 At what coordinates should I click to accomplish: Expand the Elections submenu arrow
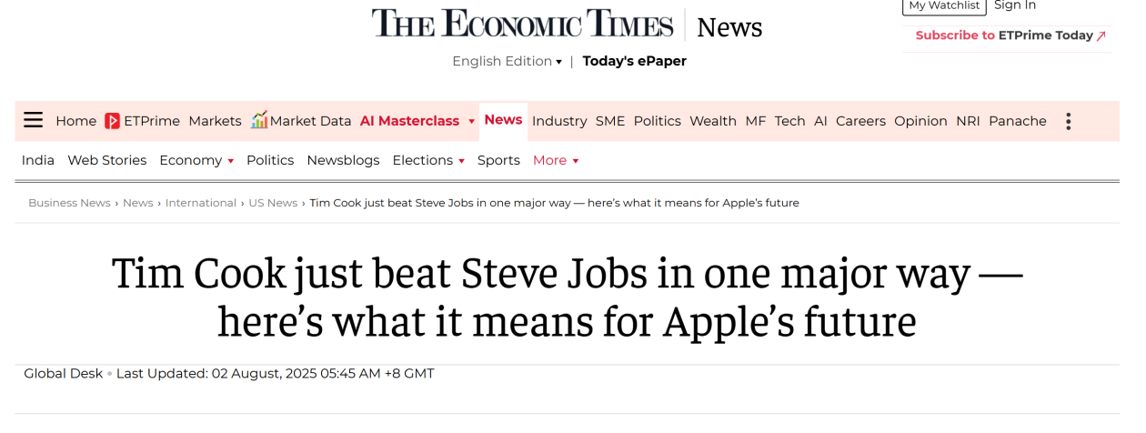(x=462, y=161)
